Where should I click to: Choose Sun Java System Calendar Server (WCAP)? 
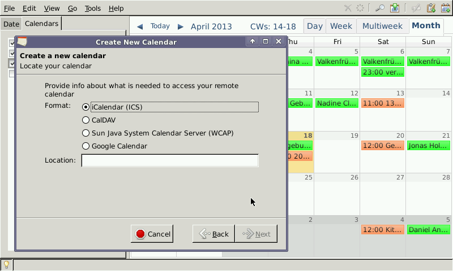point(86,133)
